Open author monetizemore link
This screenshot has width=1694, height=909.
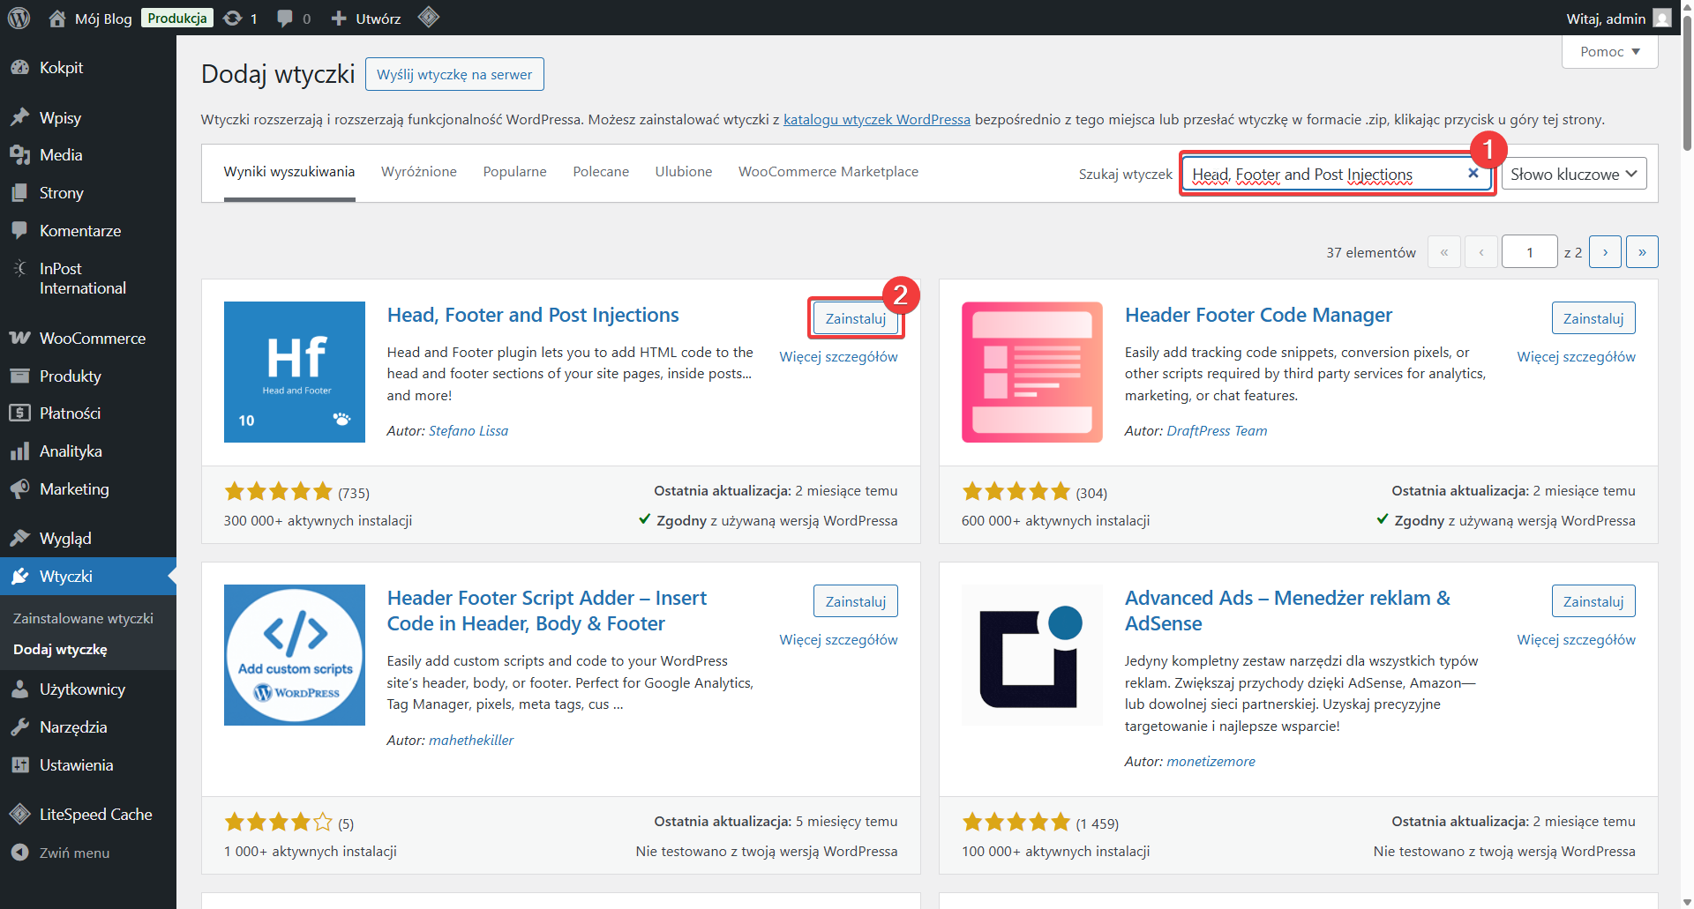click(1211, 762)
